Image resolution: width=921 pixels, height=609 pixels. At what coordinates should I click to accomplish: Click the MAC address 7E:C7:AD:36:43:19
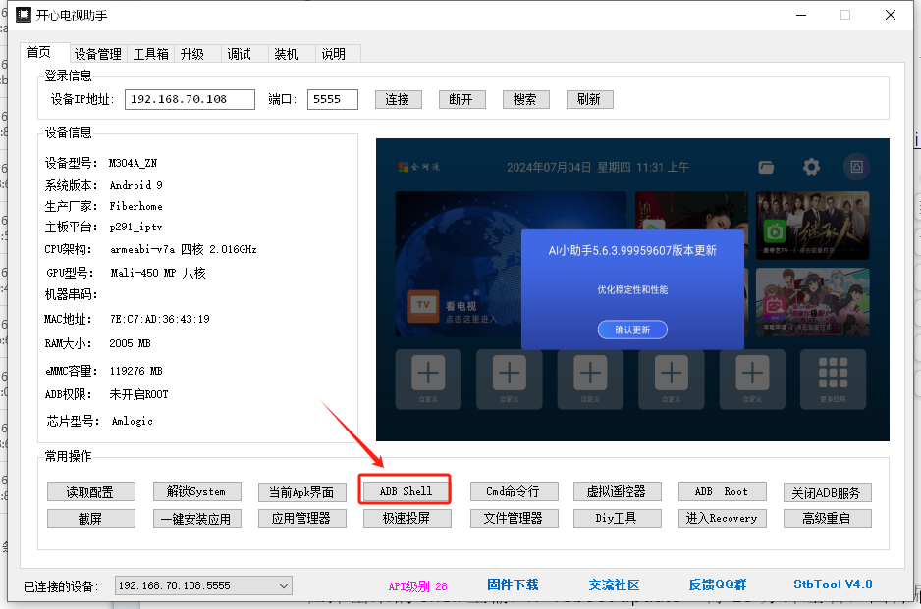point(160,319)
